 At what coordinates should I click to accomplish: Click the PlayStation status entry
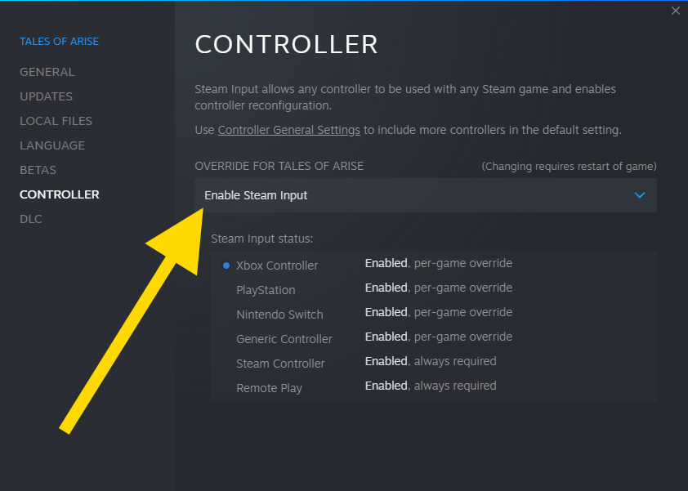pos(266,290)
